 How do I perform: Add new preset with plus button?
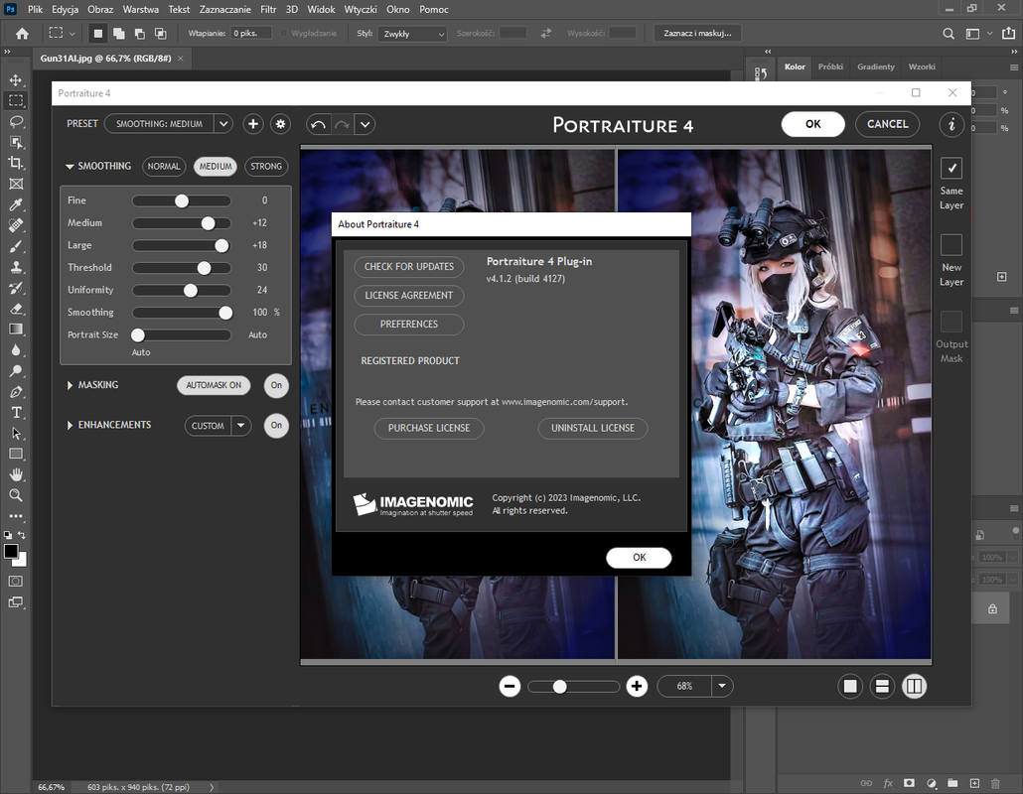pyautogui.click(x=253, y=124)
